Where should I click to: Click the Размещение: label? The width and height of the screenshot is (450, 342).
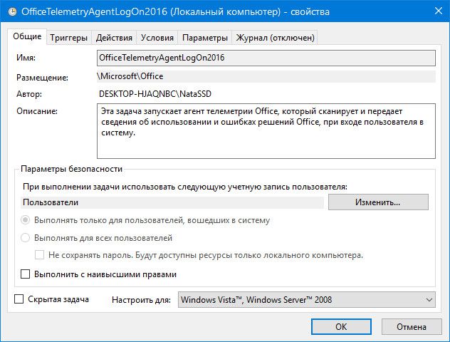tap(42, 78)
